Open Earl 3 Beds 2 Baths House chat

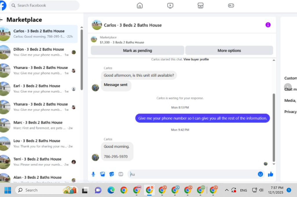39,89
